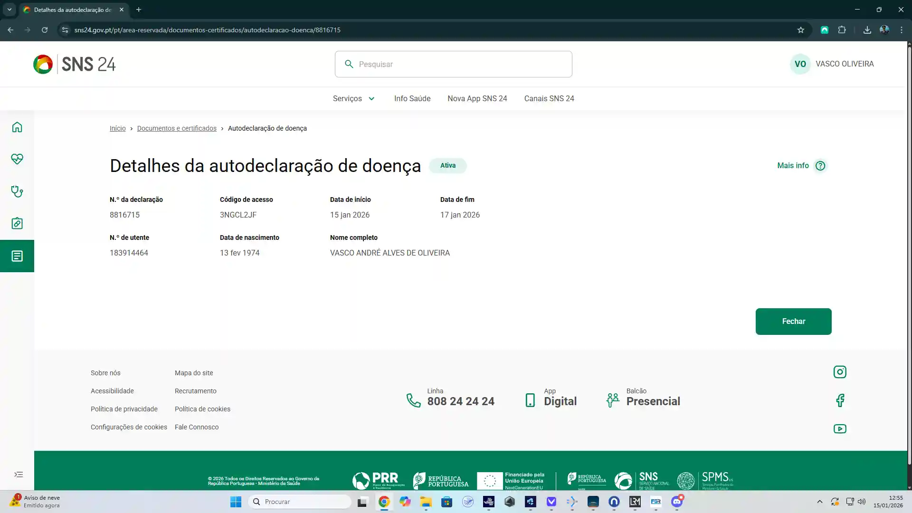This screenshot has height=513, width=912.
Task: Reload the page
Action: tap(45, 30)
